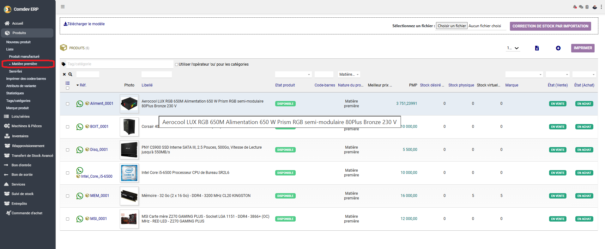Focus the Libellé filter input field
The width and height of the screenshot is (605, 249).
point(157,74)
